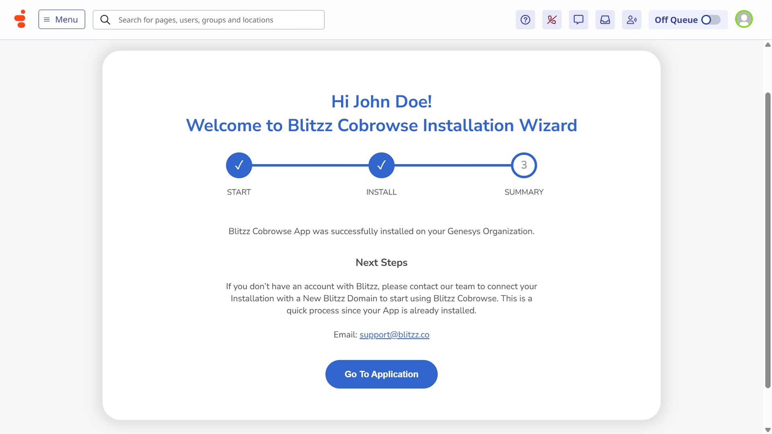The width and height of the screenshot is (772, 434).
Task: Open the chat bubble icon
Action: coord(578,20)
